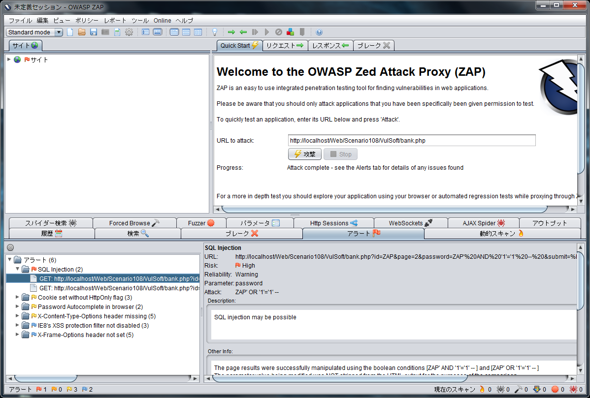Image resolution: width=590 pixels, height=398 pixels.
Task: Click the blue informational alerts flag in status bar
Action: tap(85, 390)
